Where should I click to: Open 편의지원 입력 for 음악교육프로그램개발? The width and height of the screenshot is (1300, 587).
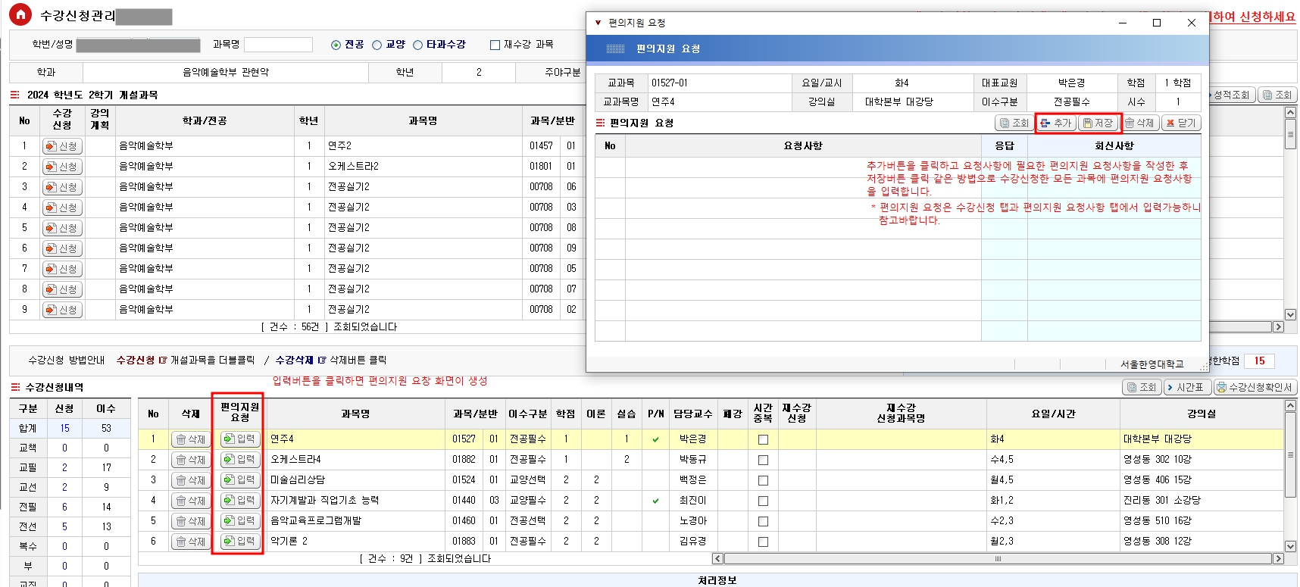(x=240, y=520)
